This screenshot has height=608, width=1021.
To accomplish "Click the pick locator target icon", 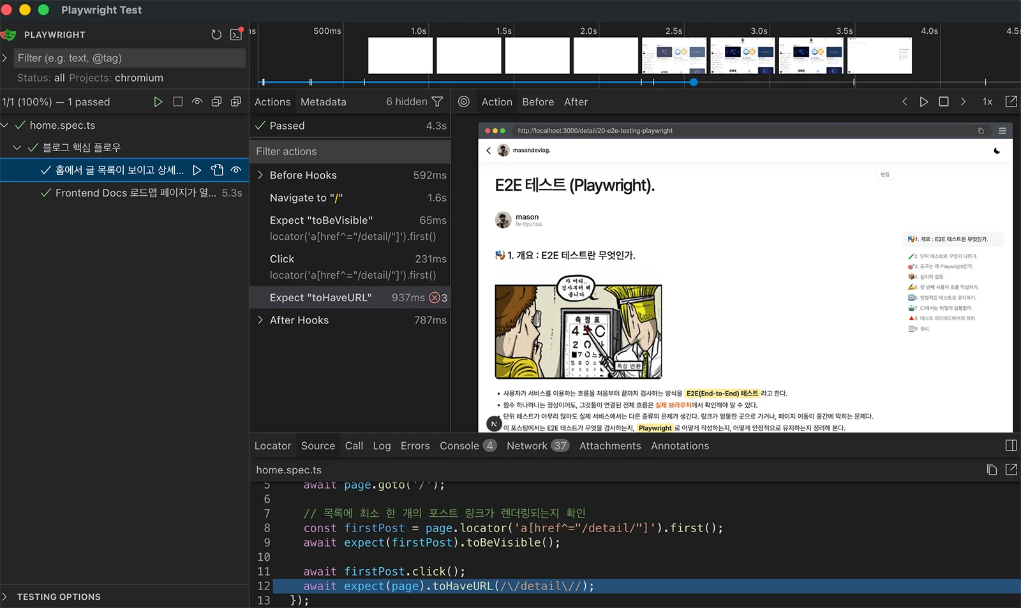I will tap(464, 101).
